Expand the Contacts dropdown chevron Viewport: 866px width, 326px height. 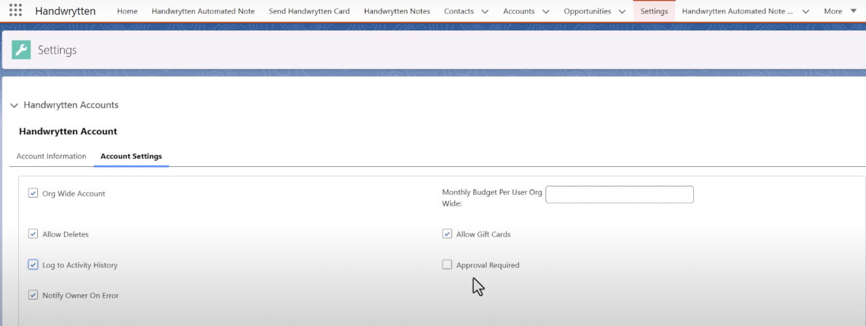click(x=485, y=12)
